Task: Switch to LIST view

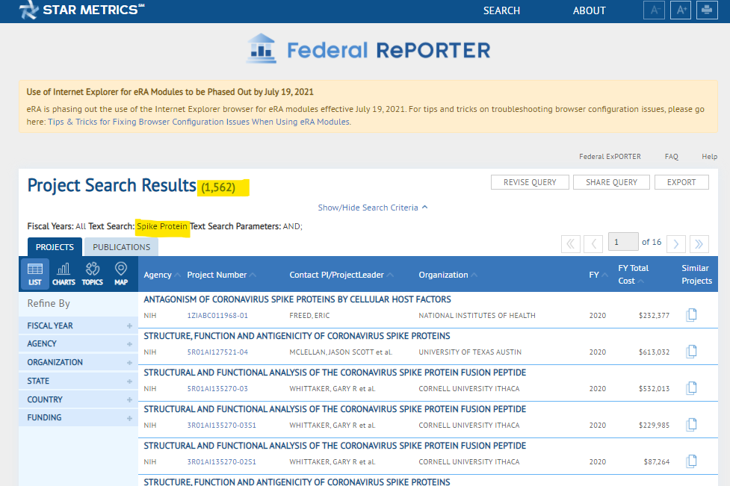Action: [x=35, y=274]
